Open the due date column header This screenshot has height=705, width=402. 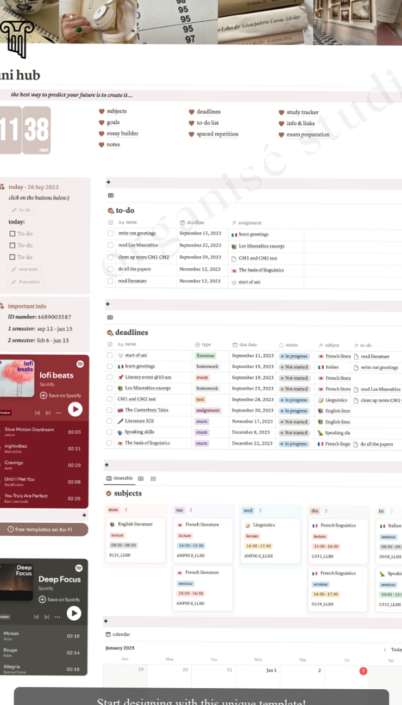244,345
